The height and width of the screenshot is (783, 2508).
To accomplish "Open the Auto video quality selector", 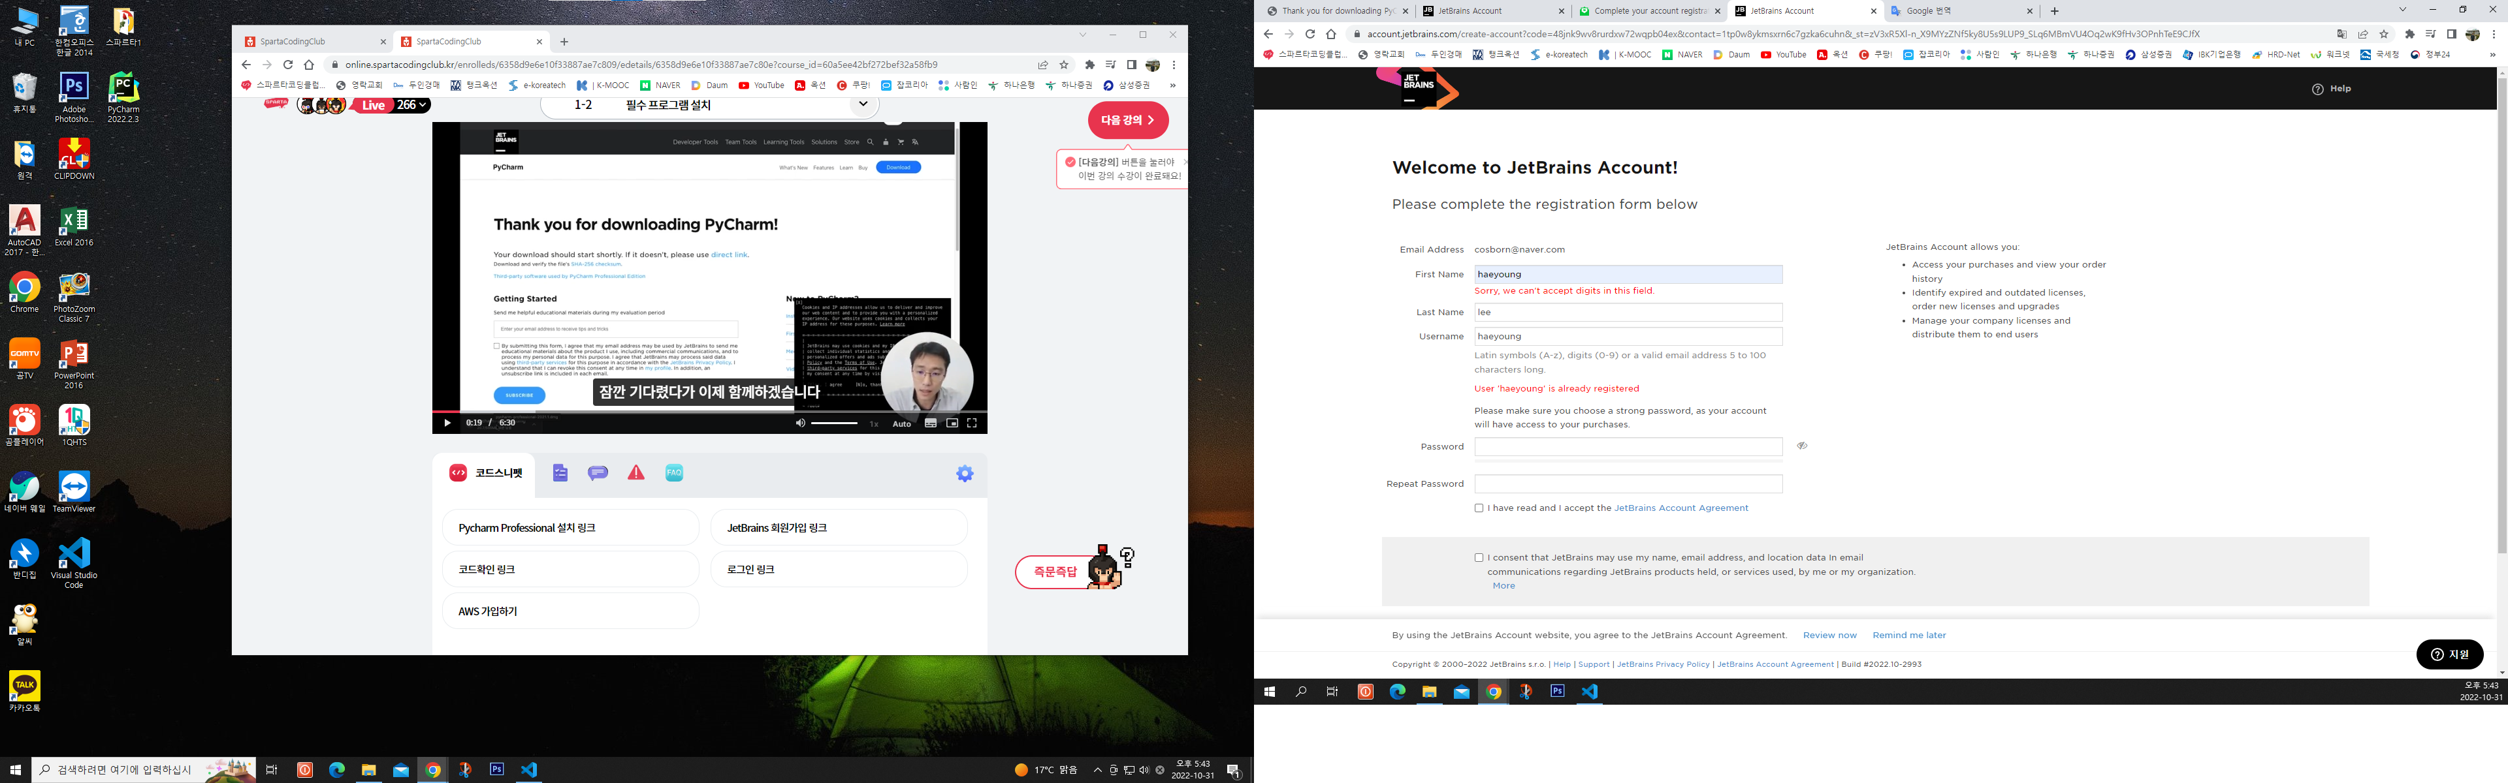I will pos(901,423).
